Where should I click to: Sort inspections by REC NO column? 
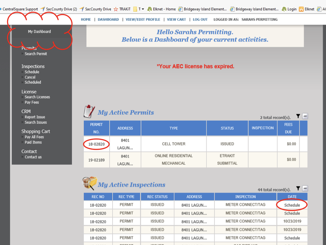coord(98,197)
